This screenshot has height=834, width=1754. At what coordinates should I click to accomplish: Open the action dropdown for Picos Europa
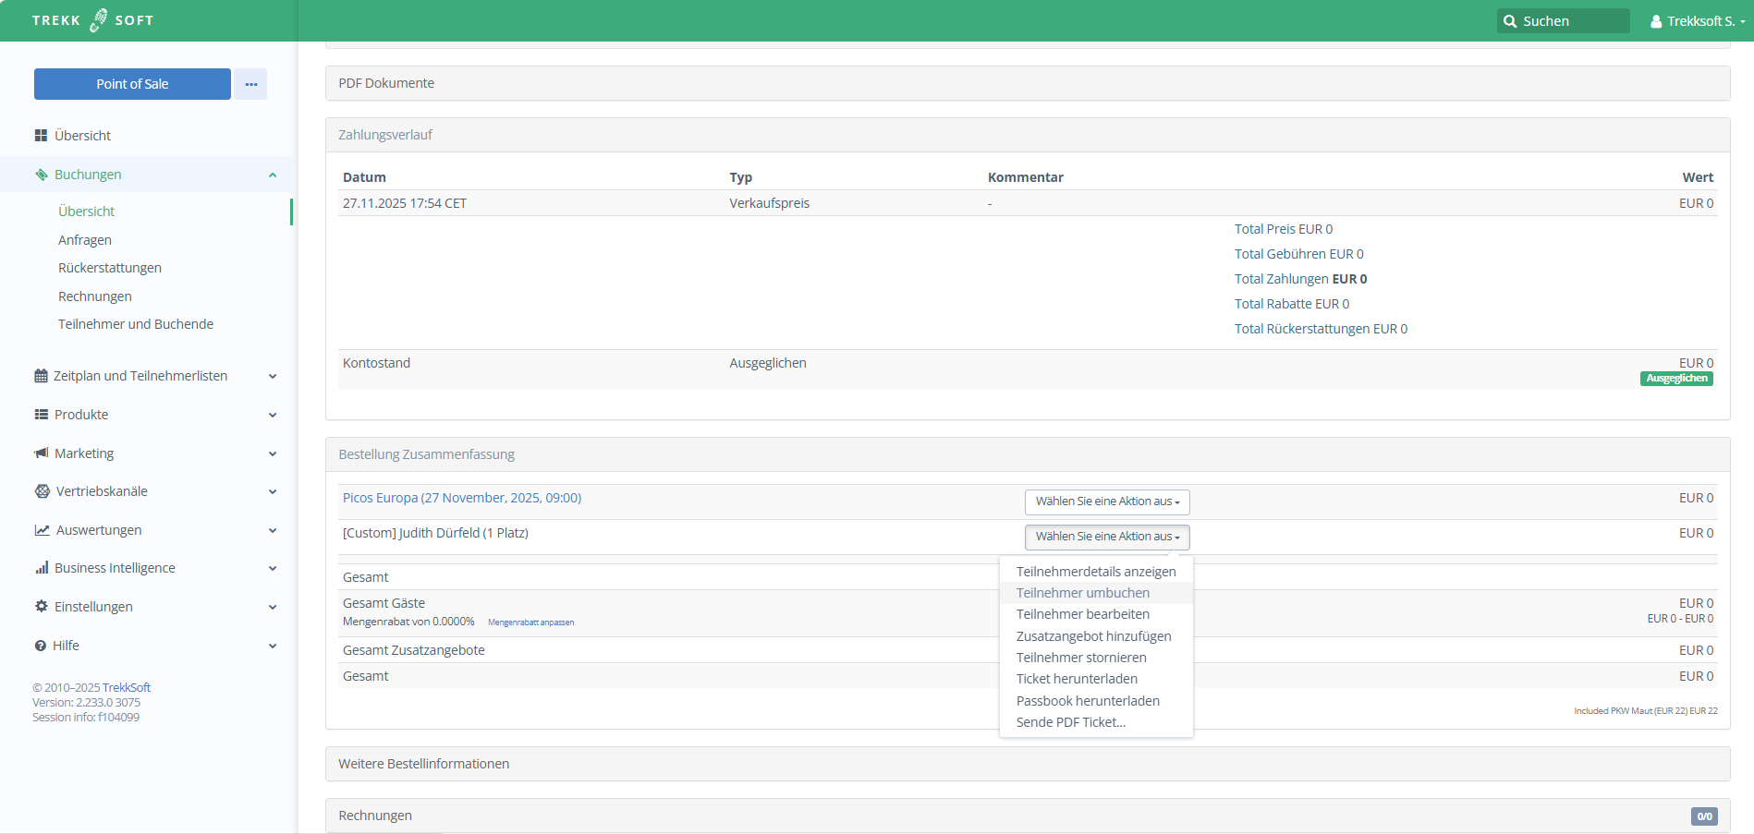1106,502
